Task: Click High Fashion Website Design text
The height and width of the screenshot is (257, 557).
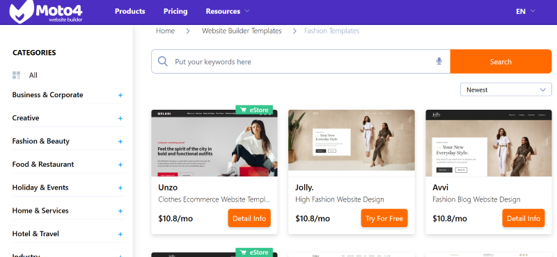Action: [340, 199]
